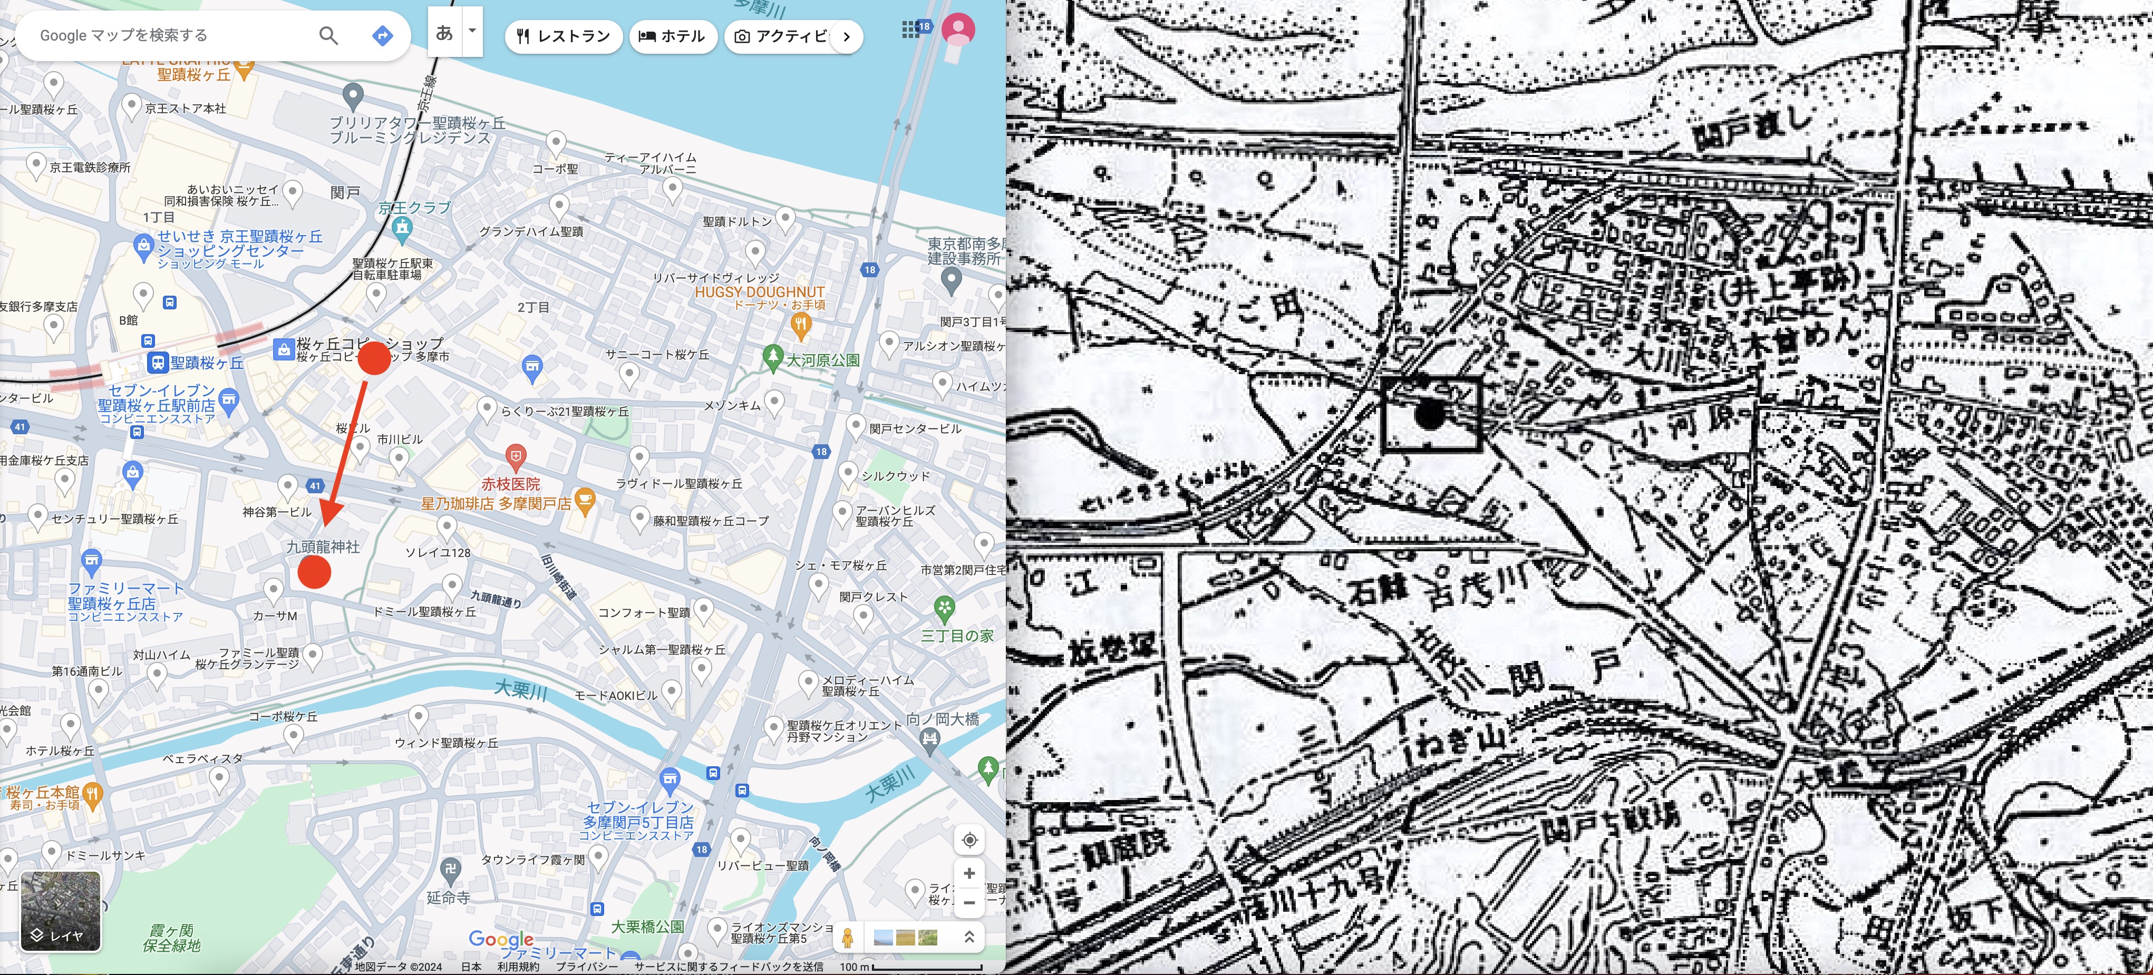Select the レストラン category chip
Viewport: 2153px width, 975px height.
[x=564, y=36]
